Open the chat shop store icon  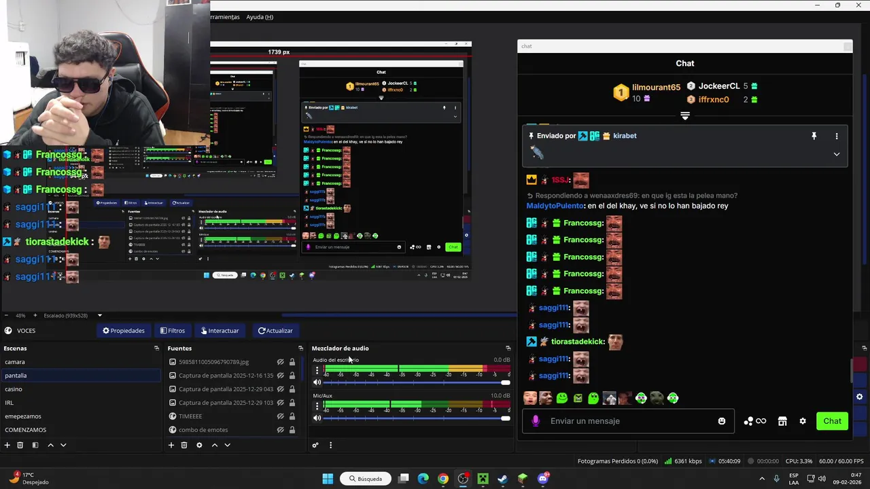[782, 421]
